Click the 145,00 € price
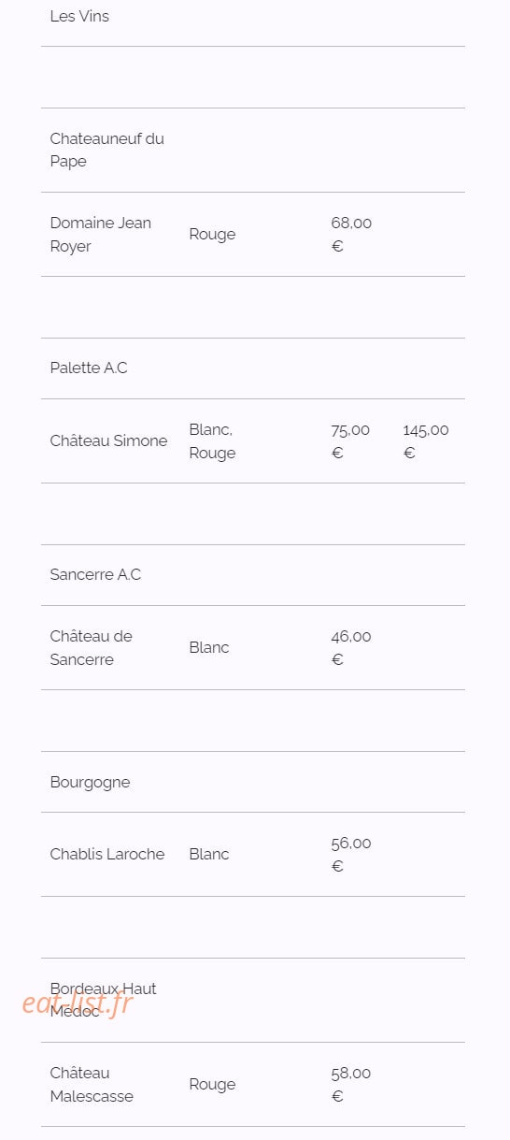Viewport: 510px width, 1140px height. [x=426, y=440]
